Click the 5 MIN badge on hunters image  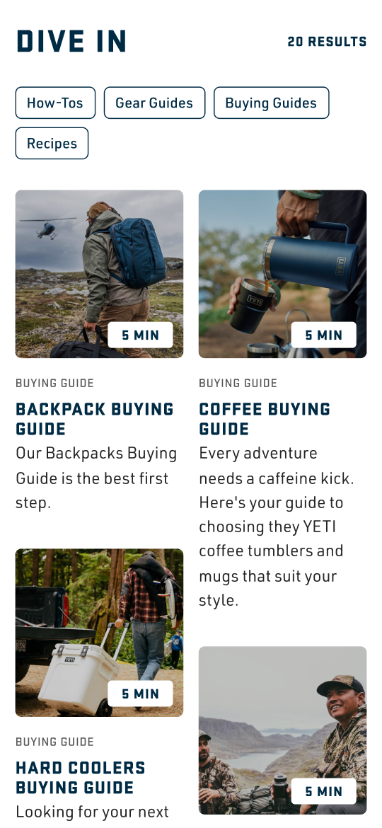pyautogui.click(x=324, y=791)
